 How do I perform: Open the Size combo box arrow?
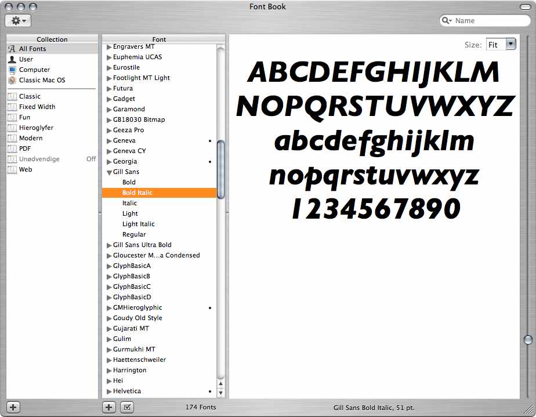tap(510, 44)
